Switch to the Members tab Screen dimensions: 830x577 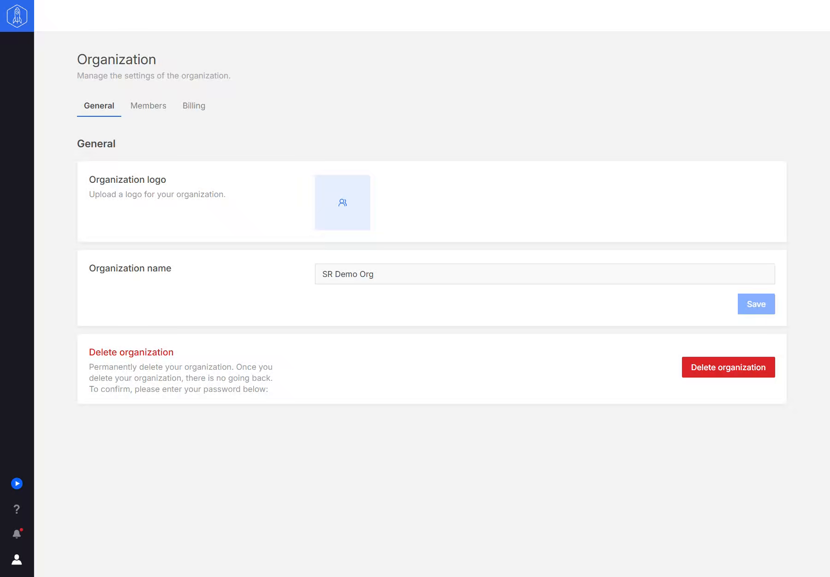click(148, 106)
